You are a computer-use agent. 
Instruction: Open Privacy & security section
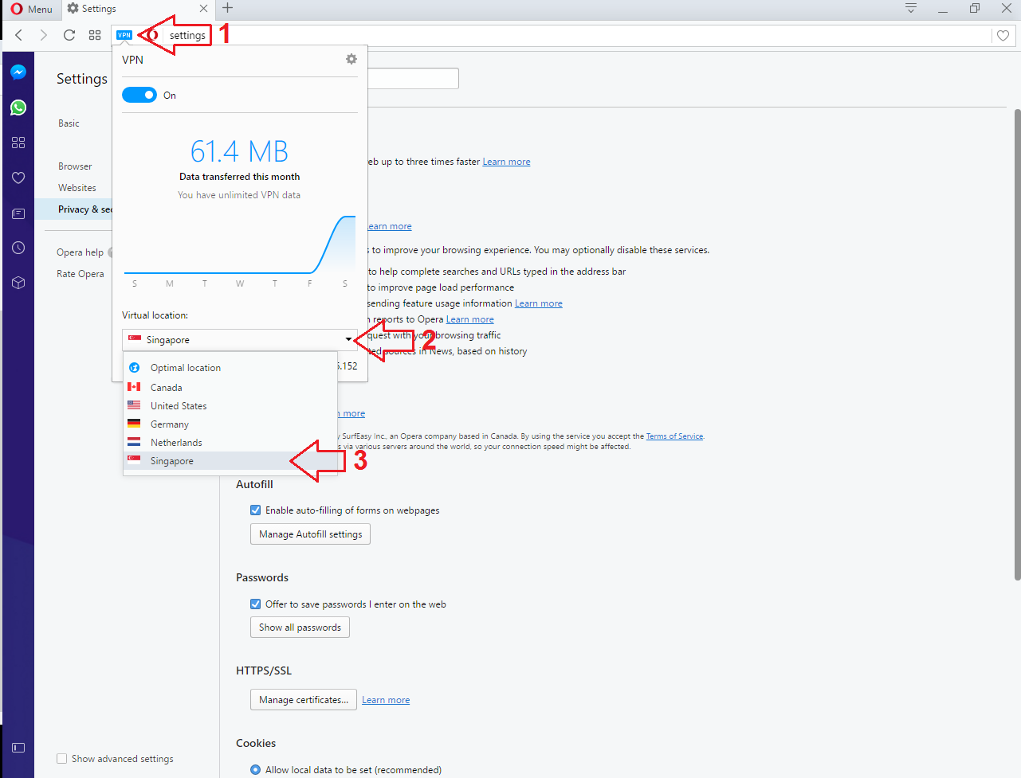[x=73, y=209]
